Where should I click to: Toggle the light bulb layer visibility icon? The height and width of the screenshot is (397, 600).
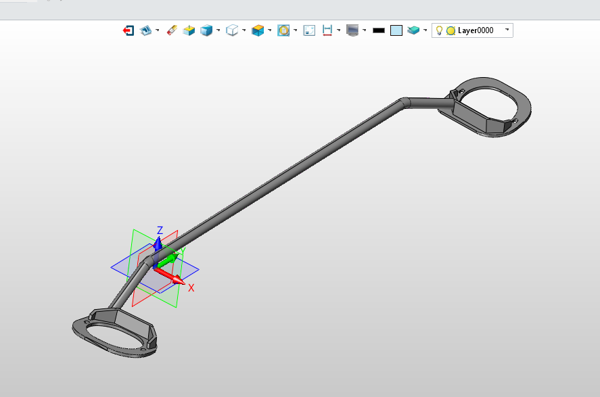(x=439, y=30)
